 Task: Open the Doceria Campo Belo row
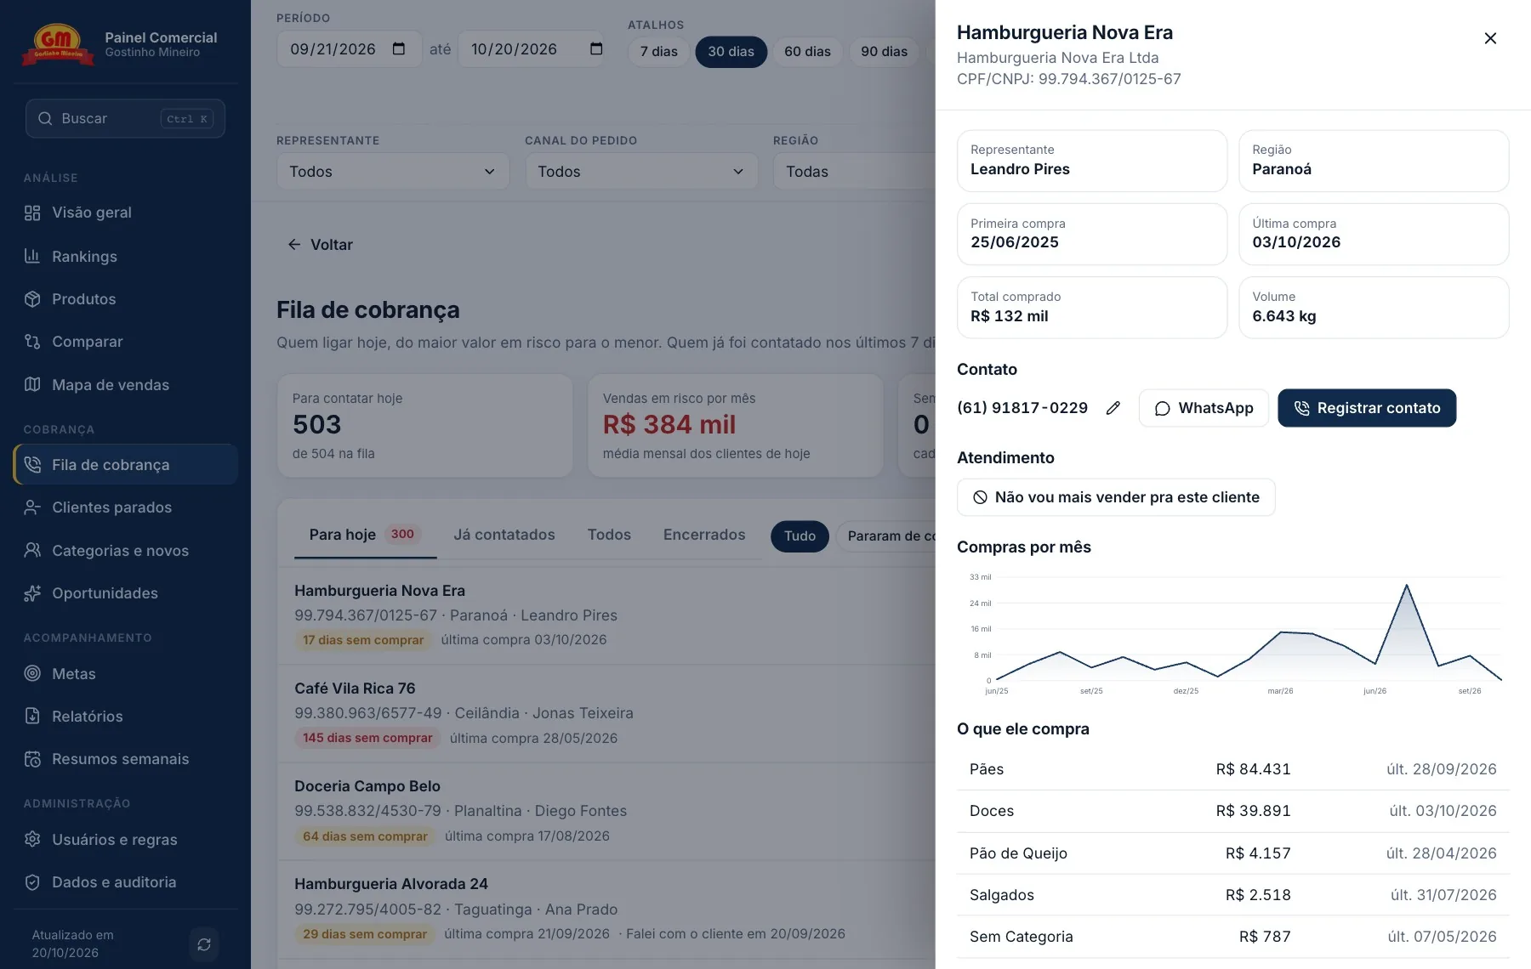pos(606,811)
